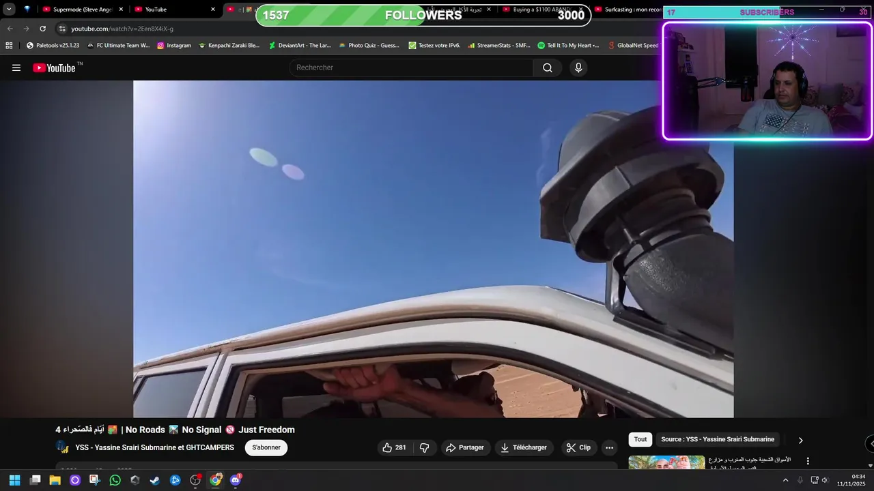
Task: Open the first suggested video thumbnail
Action: coord(666,462)
